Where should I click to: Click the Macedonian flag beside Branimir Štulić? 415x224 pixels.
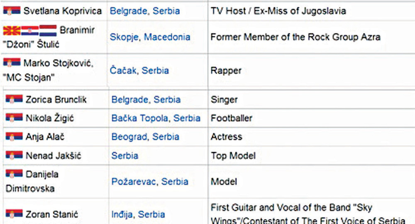coord(12,30)
